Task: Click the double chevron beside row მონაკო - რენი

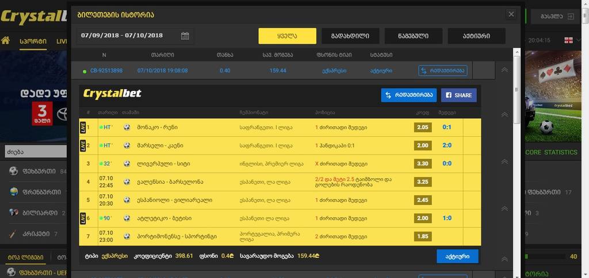Action: pos(504,114)
